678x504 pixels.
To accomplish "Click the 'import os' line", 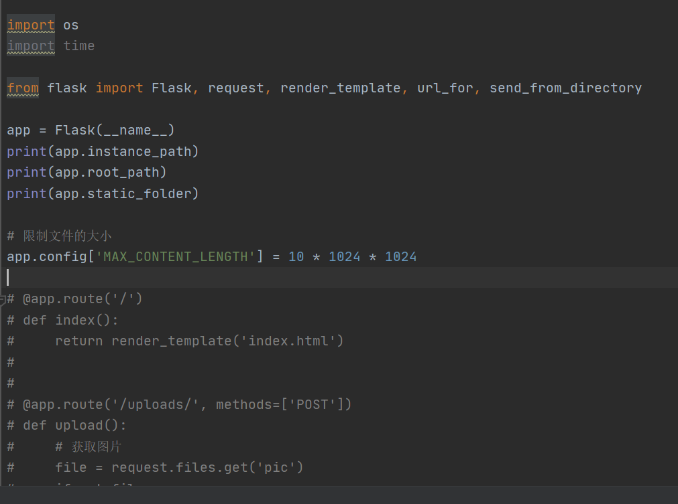I will (x=43, y=25).
